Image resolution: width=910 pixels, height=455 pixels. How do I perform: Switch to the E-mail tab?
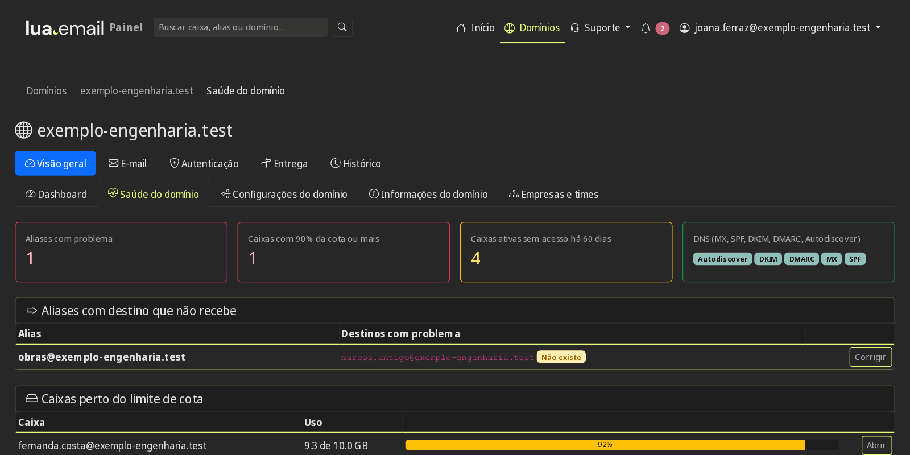pos(127,163)
